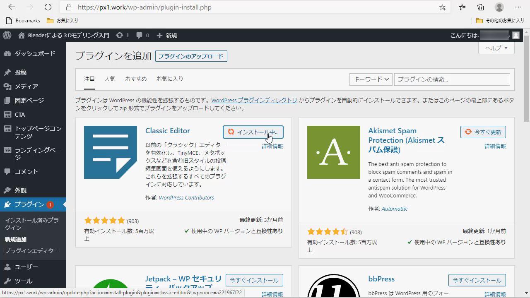The image size is (530, 298).
Task: Bookmark page with the star icon
Action: [442, 7]
